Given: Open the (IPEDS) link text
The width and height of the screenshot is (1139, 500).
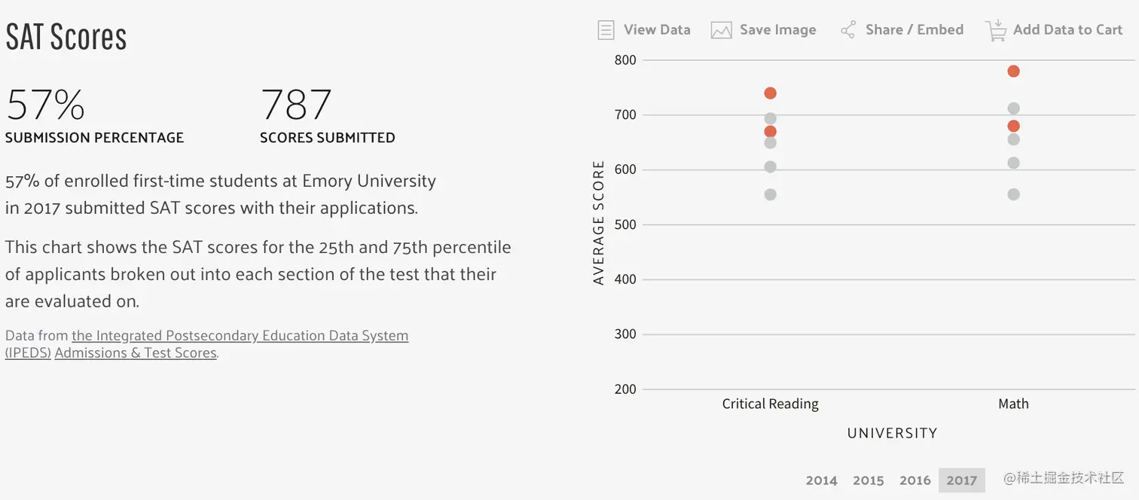Looking at the screenshot, I should [28, 352].
